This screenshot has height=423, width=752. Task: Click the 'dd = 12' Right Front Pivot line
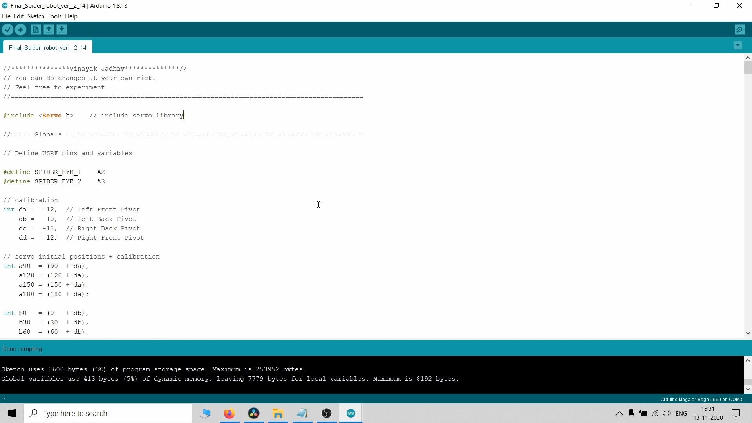pyautogui.click(x=81, y=238)
